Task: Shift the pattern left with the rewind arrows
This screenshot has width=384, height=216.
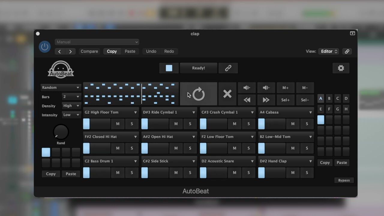Action: coord(247,100)
